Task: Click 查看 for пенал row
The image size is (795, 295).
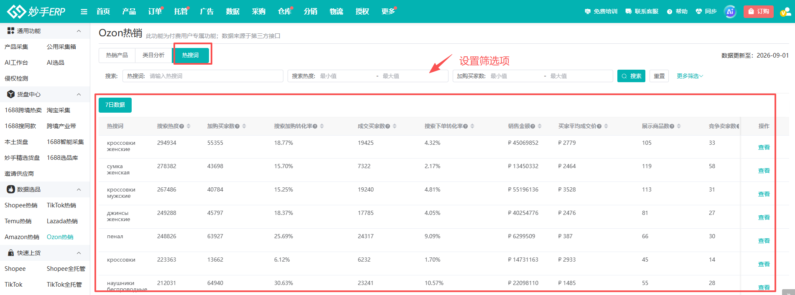Action: coord(764,241)
